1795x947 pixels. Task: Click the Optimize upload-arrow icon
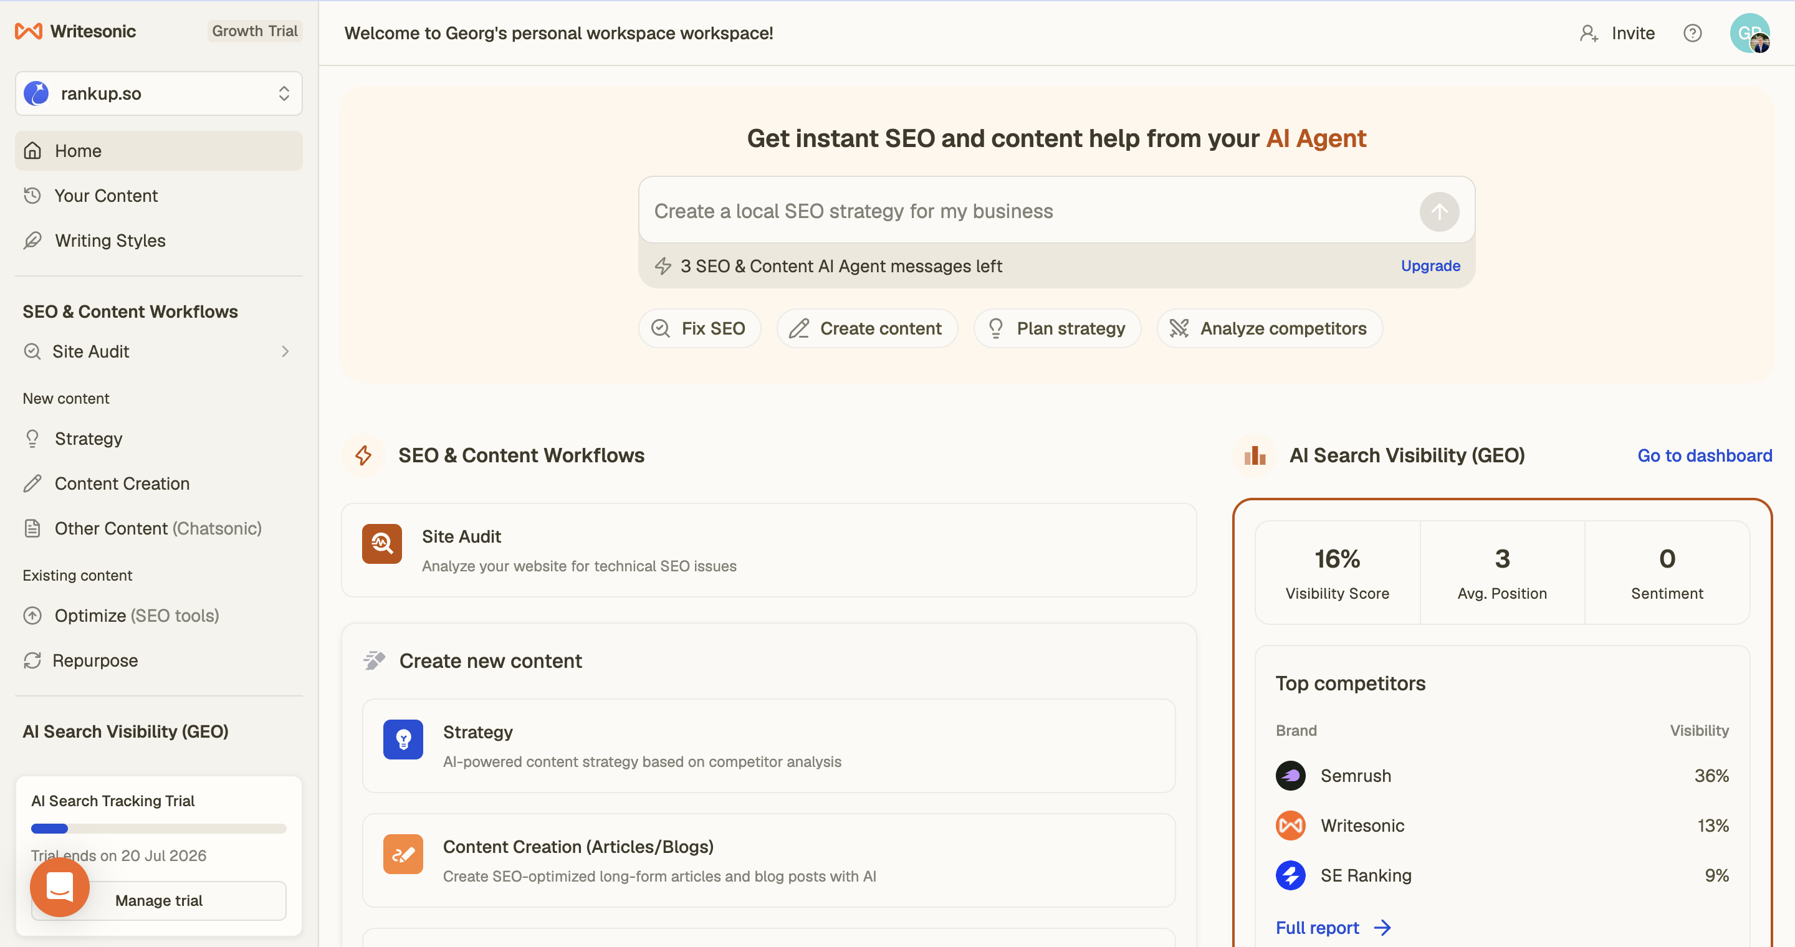pos(32,616)
